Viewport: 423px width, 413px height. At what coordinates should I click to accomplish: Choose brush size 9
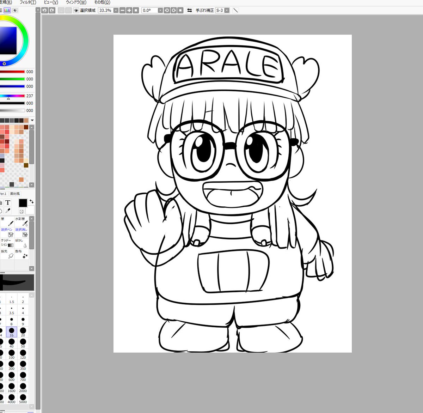23,321
